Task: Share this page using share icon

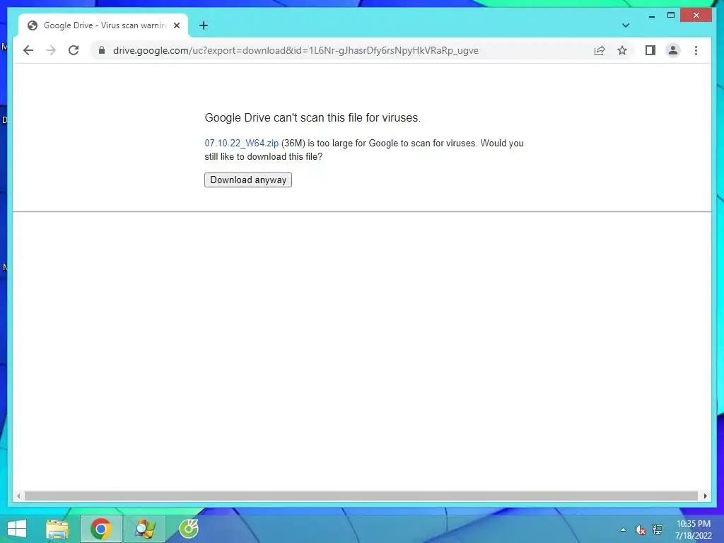Action: tap(600, 50)
